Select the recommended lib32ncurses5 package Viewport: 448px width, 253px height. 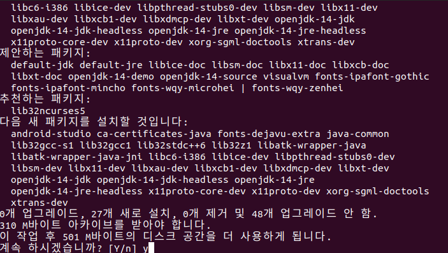[x=48, y=111]
